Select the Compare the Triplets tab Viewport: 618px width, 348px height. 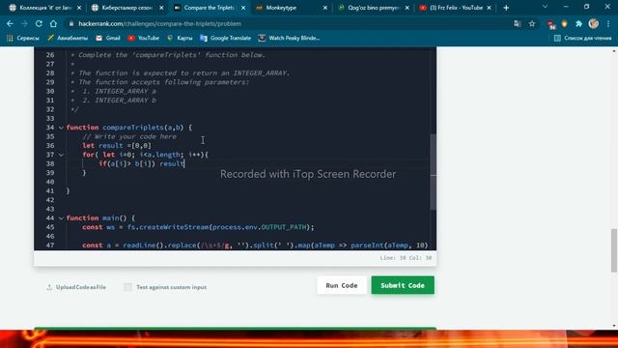[210, 8]
